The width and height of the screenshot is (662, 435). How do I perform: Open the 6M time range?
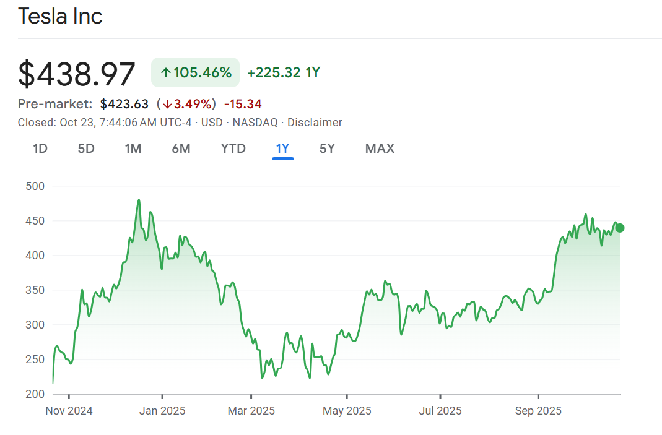point(181,149)
